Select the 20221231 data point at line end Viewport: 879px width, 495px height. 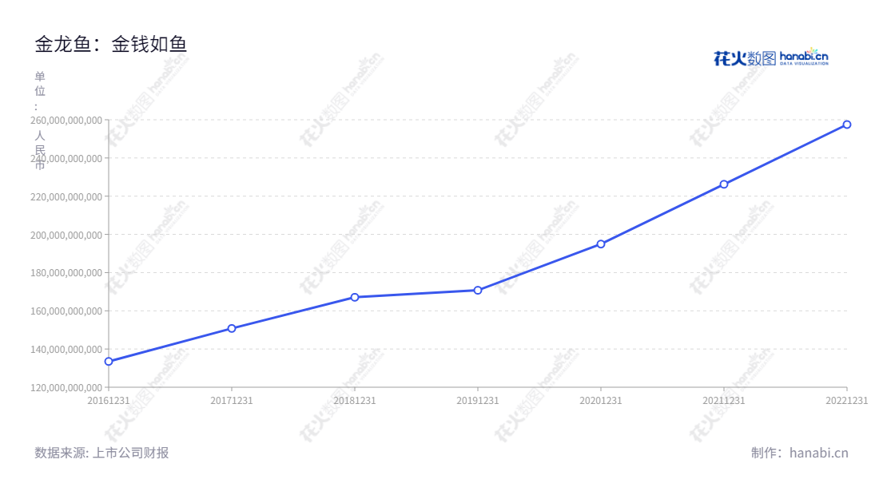pyautogui.click(x=847, y=125)
